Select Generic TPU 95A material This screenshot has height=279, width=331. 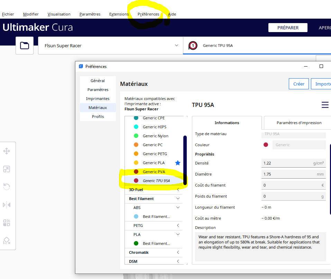point(154,181)
